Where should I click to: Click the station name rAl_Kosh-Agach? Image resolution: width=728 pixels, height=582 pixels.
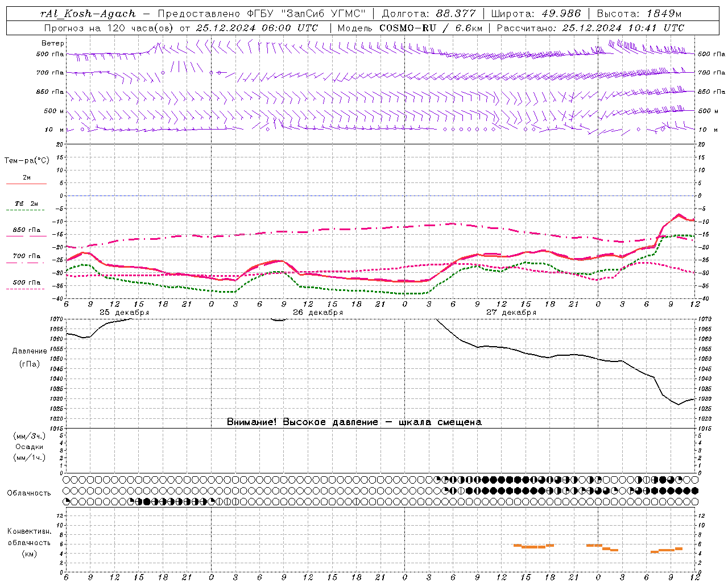tap(88, 14)
